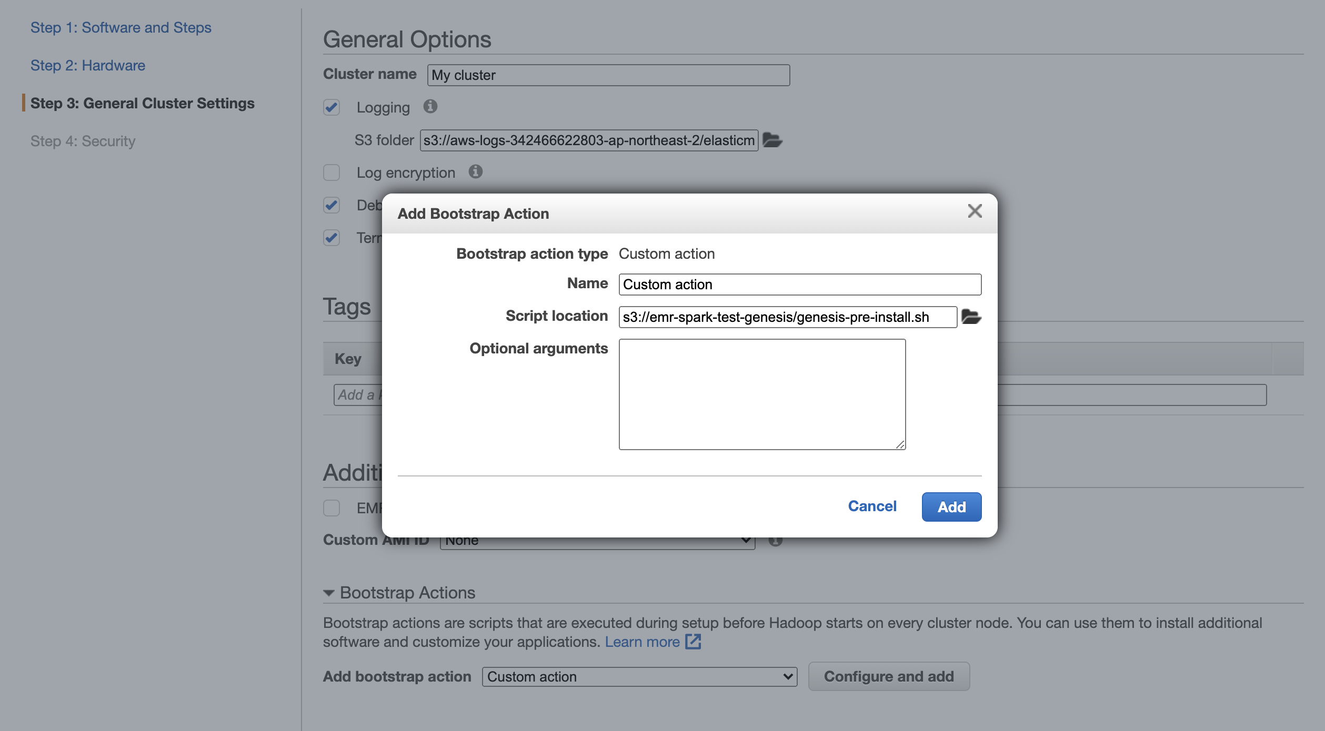
Task: Click the folder icon next to S3 folder
Action: coord(772,140)
